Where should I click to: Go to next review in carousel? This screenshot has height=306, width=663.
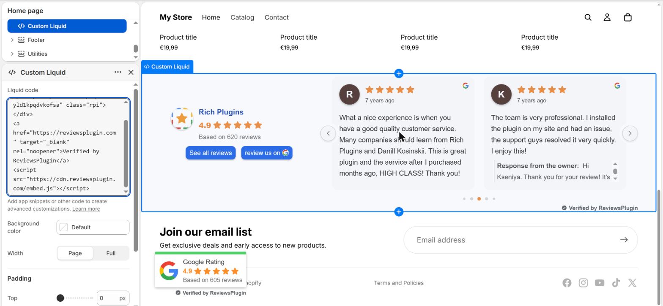[x=630, y=133]
